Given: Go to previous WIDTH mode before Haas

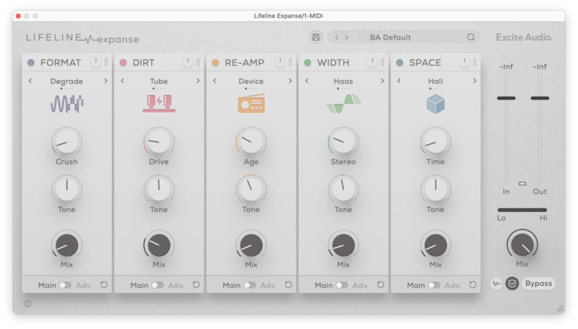Looking at the screenshot, I should pos(306,81).
